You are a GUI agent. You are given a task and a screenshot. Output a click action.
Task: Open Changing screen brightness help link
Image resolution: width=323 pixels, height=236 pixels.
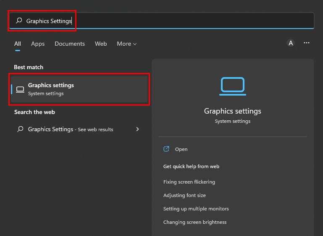(x=195, y=222)
